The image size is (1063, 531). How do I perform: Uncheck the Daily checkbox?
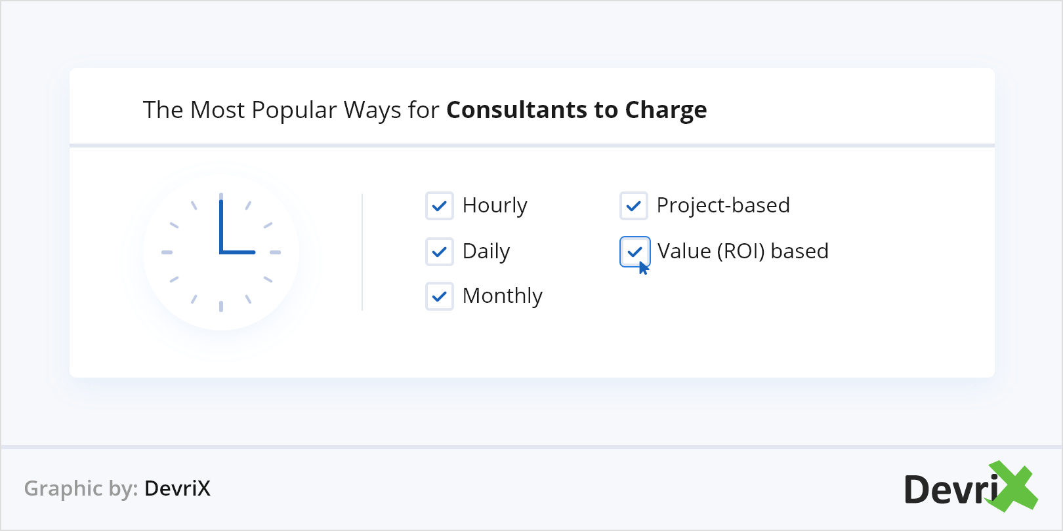(440, 252)
